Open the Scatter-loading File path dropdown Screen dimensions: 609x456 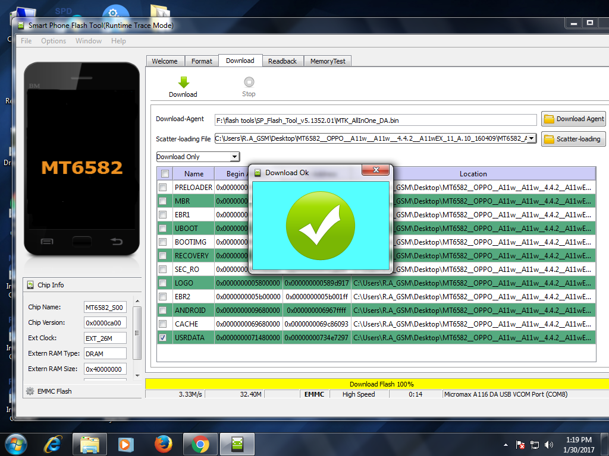point(532,138)
